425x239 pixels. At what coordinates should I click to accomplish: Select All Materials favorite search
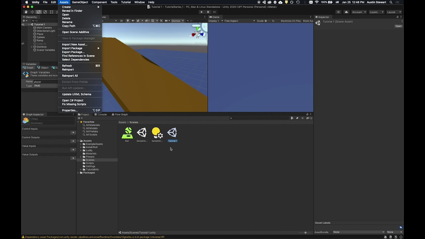pyautogui.click(x=93, y=125)
